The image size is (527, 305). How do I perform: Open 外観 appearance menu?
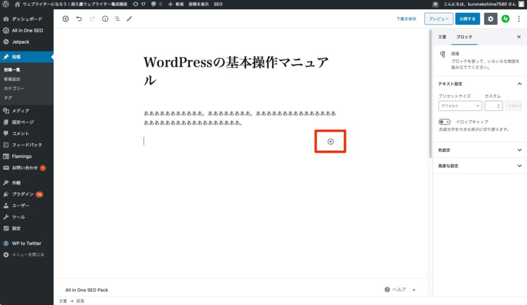(x=27, y=183)
